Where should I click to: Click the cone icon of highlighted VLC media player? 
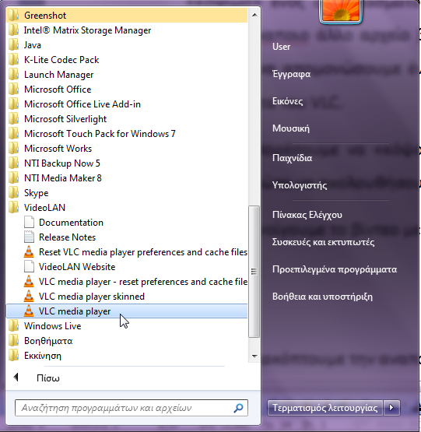(29, 311)
